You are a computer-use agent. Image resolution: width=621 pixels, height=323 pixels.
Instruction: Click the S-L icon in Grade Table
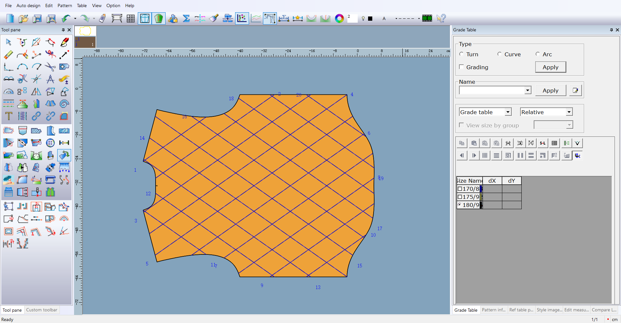pos(543,143)
